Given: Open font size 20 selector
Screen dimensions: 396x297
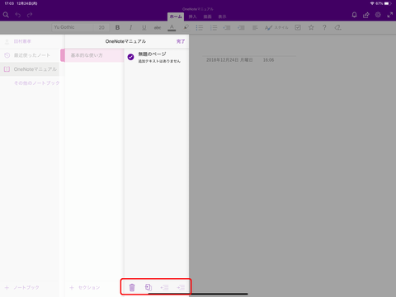Looking at the screenshot, I should click(x=101, y=27).
